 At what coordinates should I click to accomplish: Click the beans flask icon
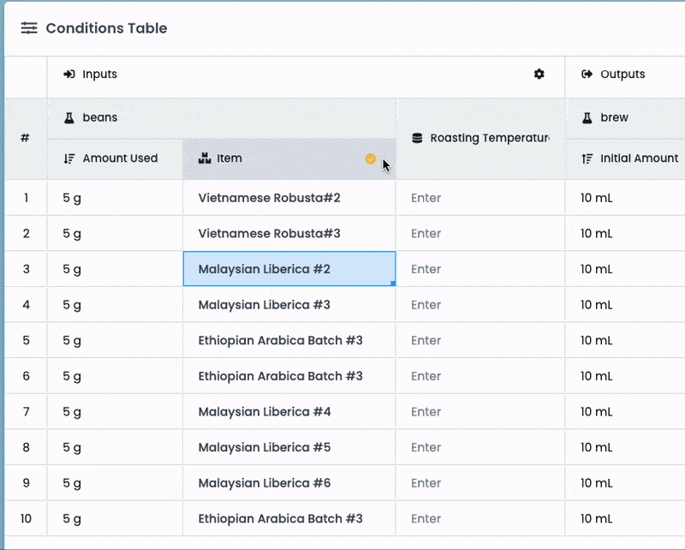pos(69,117)
